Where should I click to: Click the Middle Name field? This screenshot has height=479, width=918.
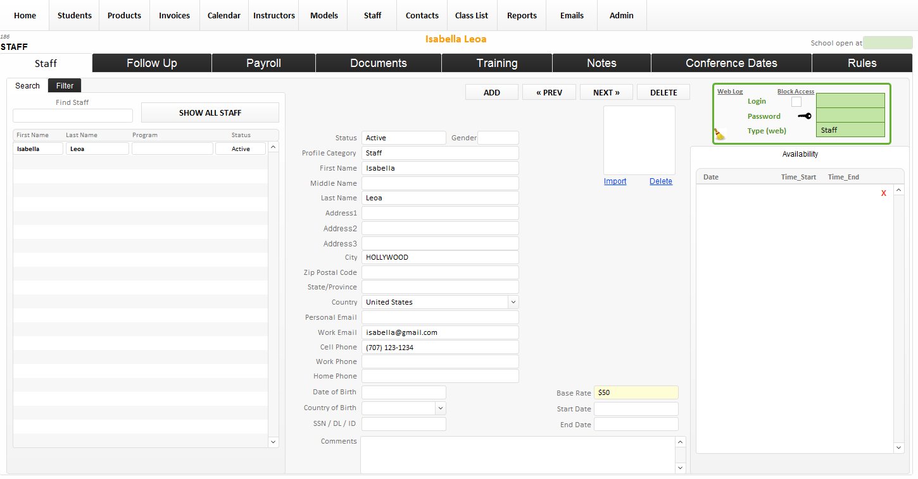(x=440, y=183)
